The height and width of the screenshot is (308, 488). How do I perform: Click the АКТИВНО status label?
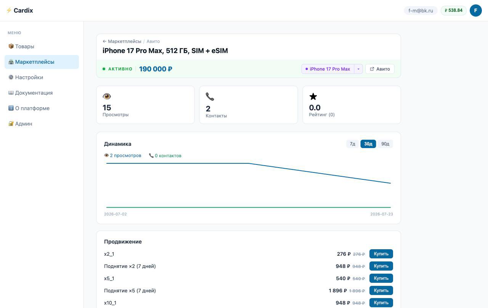tap(120, 69)
